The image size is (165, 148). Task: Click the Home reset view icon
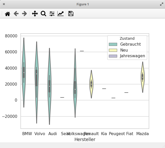8,14
